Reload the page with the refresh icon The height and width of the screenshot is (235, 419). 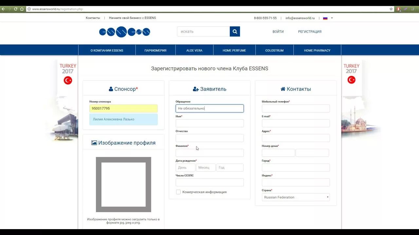15,9
